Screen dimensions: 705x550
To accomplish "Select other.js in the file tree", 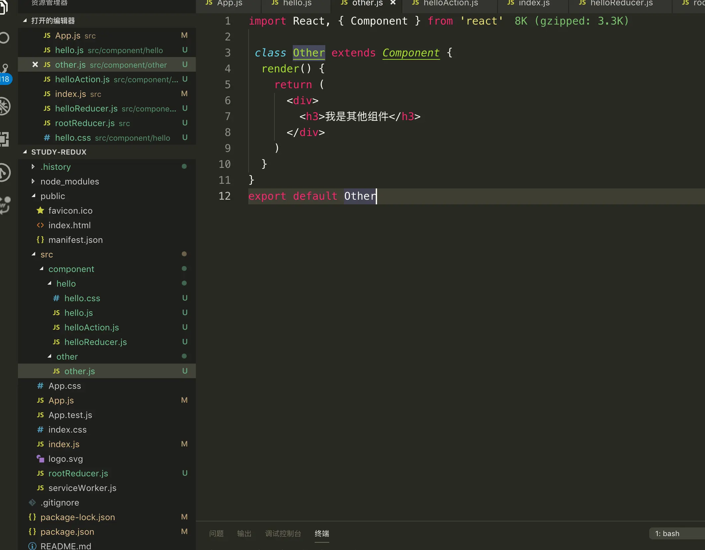I will [107, 371].
